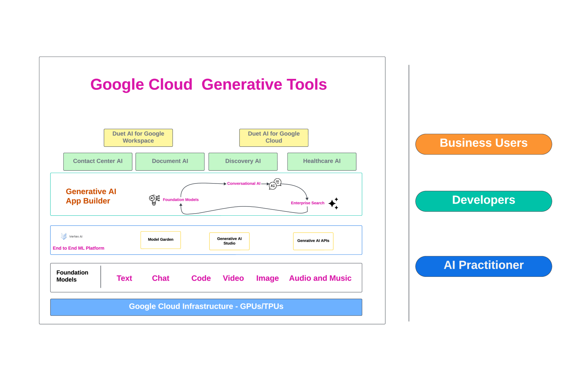The width and height of the screenshot is (588, 367).
Task: Select the Document AI box
Action: (x=170, y=162)
